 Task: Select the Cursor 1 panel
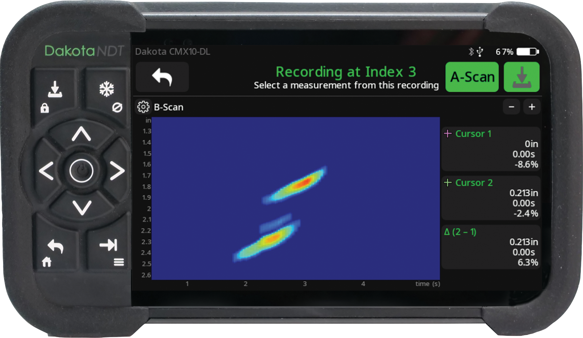491,149
